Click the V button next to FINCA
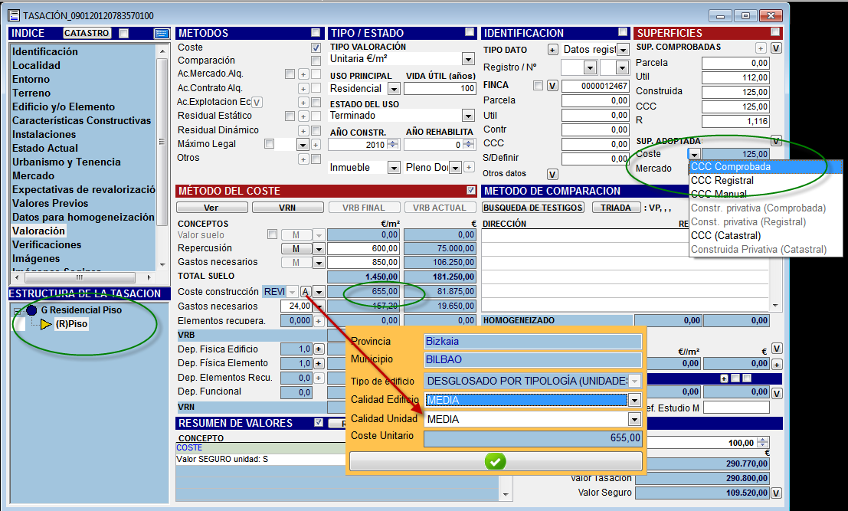 (x=552, y=86)
